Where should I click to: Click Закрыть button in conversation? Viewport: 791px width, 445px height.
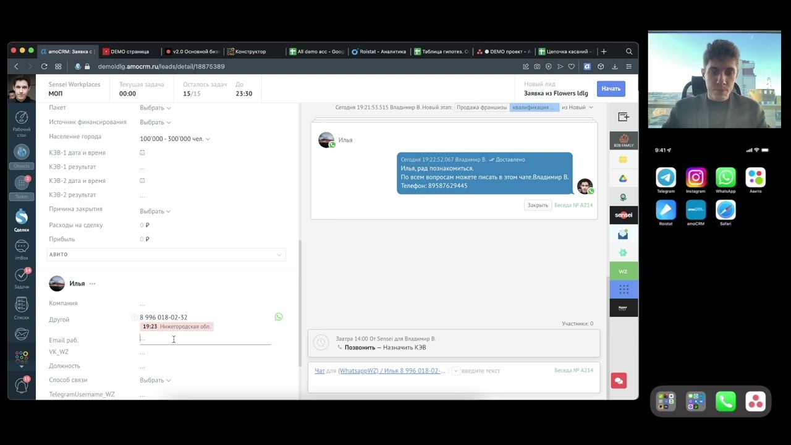(x=538, y=205)
